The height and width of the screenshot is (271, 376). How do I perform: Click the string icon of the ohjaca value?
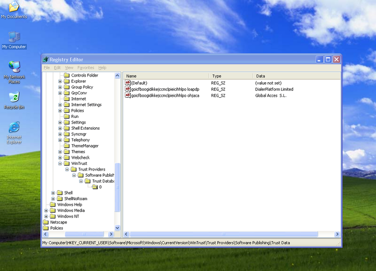pyautogui.click(x=127, y=95)
